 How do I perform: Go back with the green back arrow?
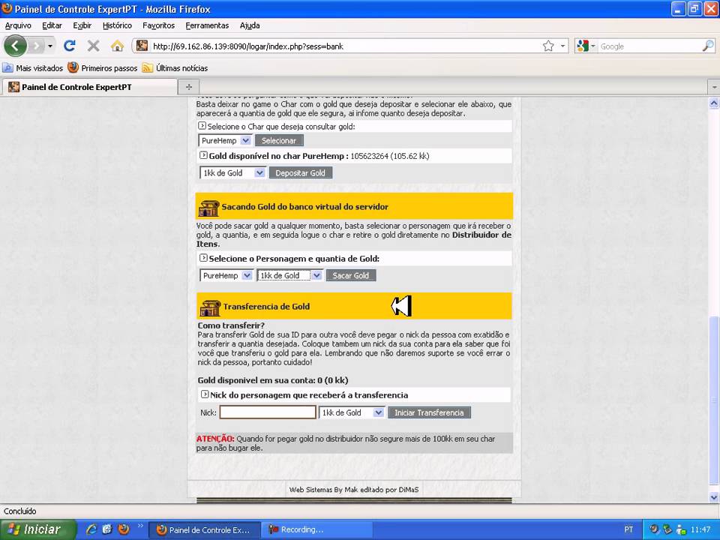pos(15,46)
